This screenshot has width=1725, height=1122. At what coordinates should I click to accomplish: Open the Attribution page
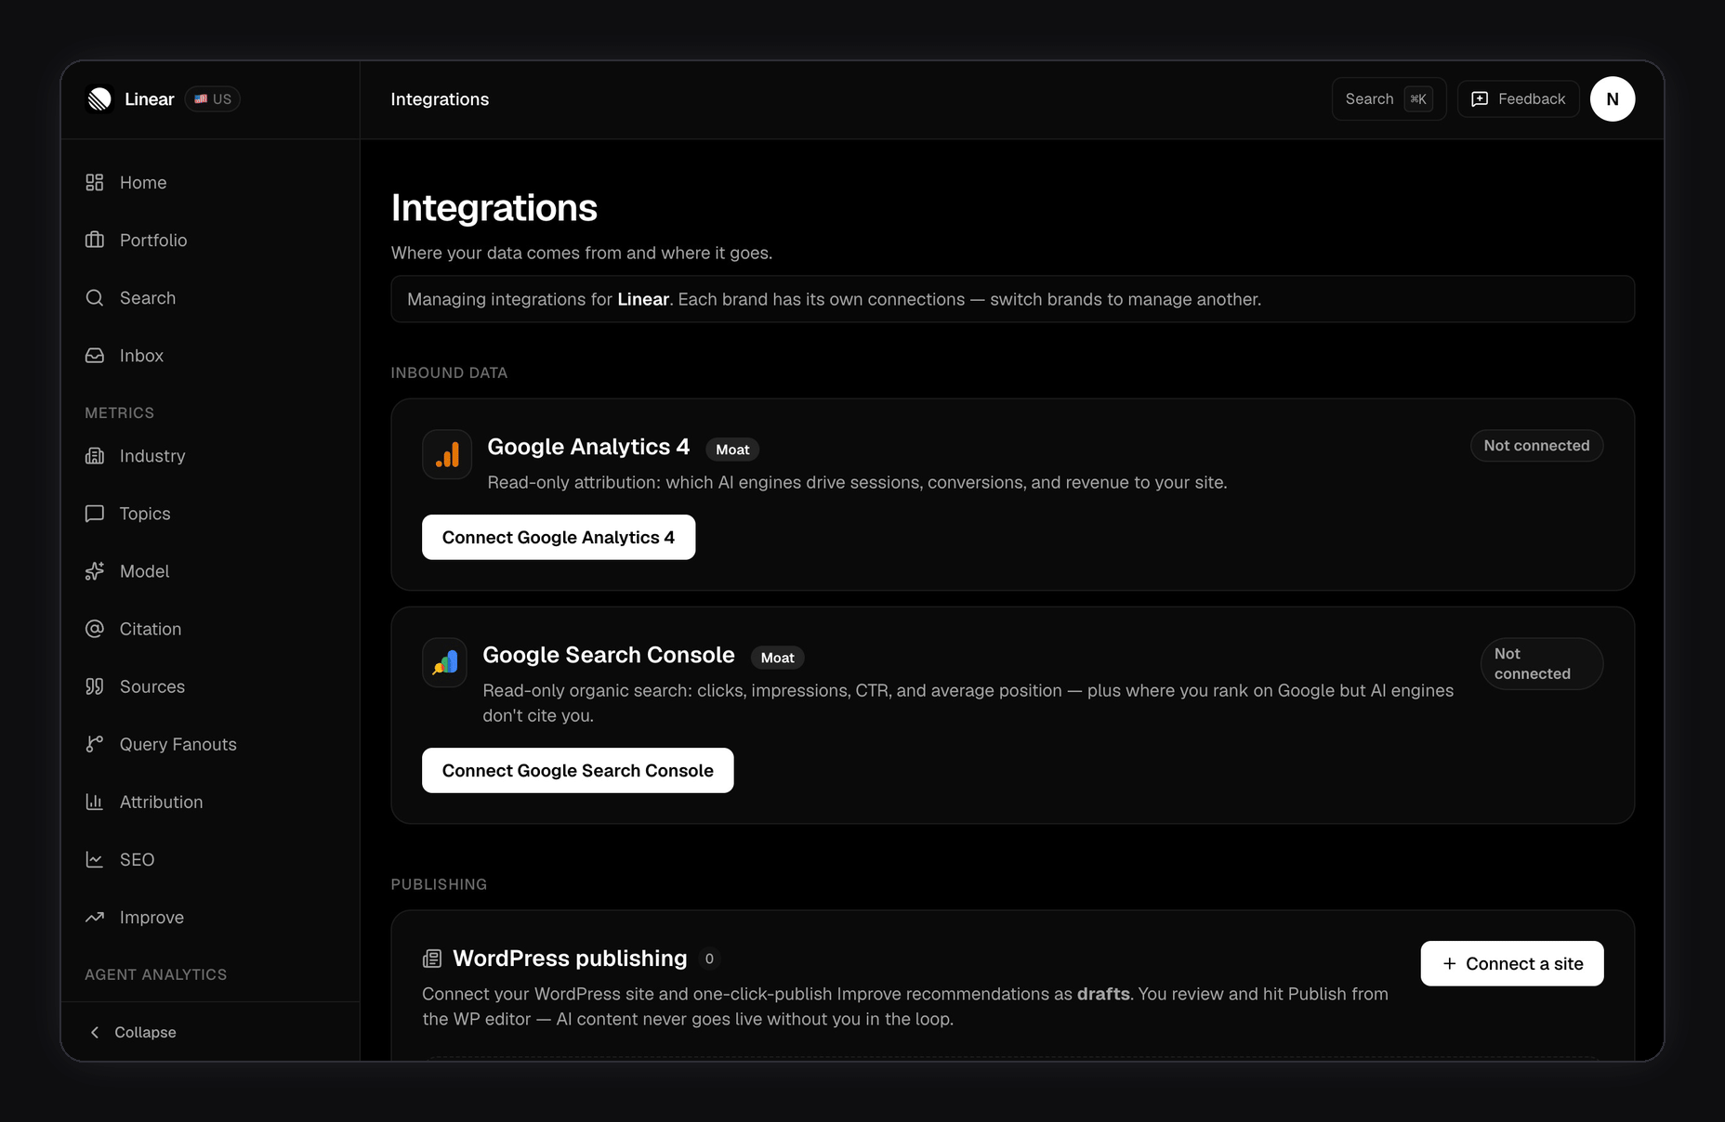tap(210, 802)
